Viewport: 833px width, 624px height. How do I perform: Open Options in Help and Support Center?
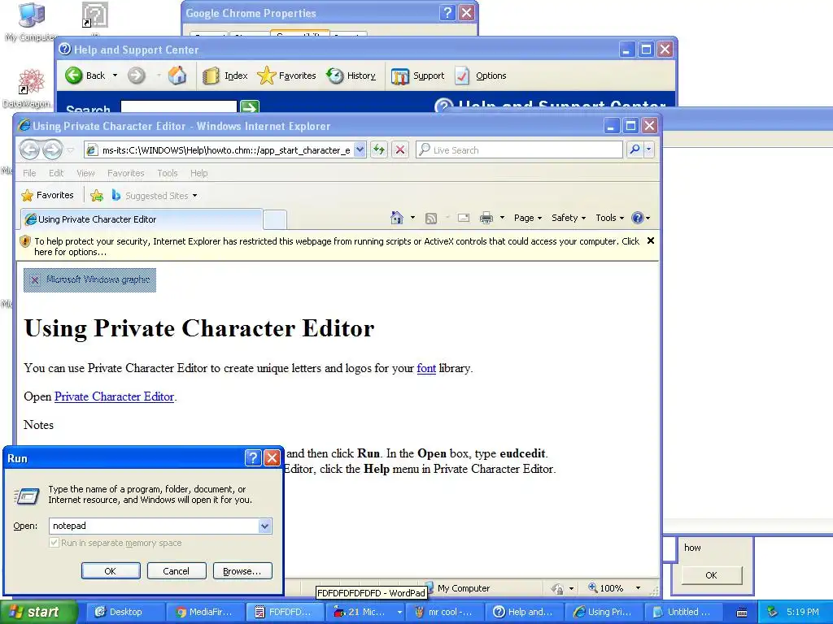tap(481, 76)
